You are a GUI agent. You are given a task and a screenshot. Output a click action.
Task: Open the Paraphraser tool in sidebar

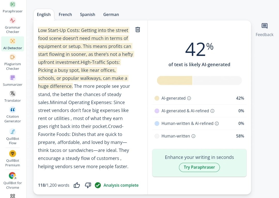12,7
